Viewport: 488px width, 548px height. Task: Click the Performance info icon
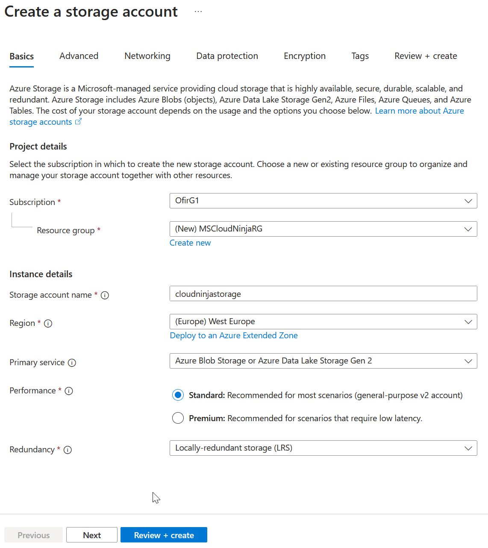[69, 391]
